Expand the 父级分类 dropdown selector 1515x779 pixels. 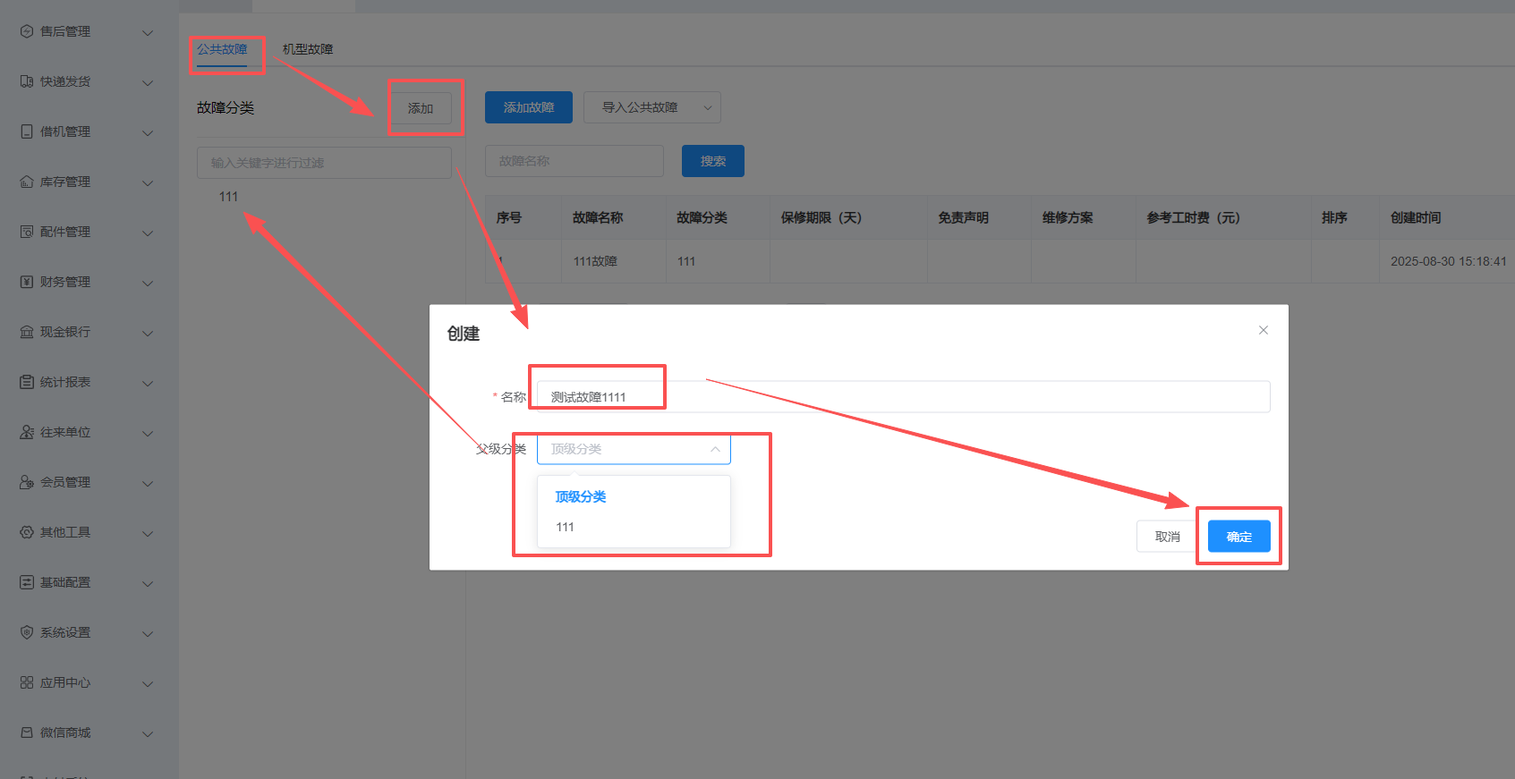[634, 449]
